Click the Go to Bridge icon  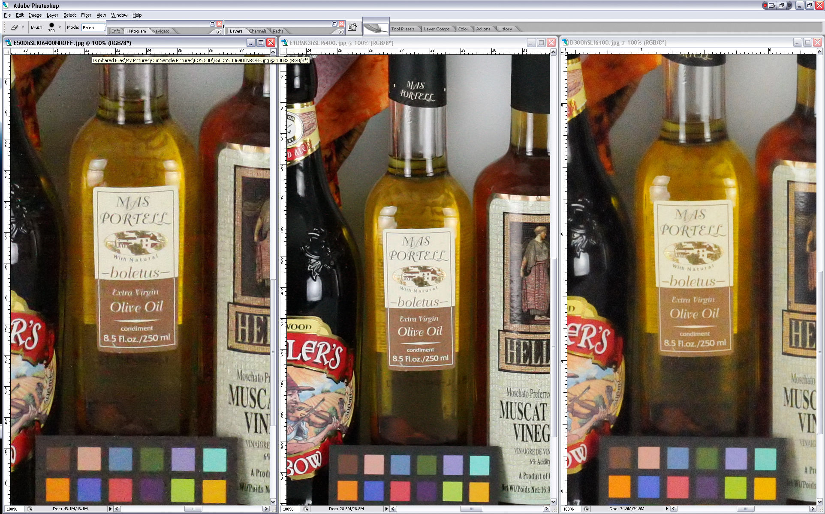[352, 27]
